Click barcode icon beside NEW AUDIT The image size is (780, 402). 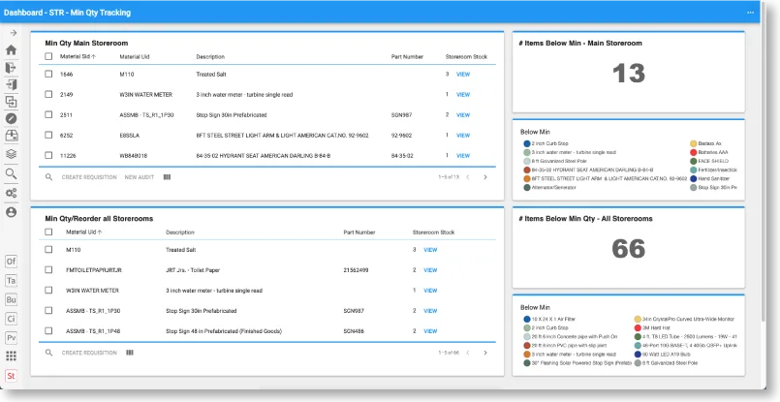pyautogui.click(x=167, y=177)
